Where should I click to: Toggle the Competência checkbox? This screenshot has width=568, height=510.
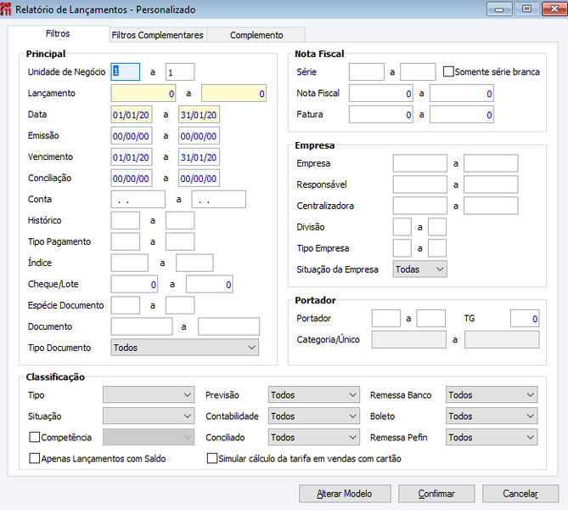tap(35, 437)
